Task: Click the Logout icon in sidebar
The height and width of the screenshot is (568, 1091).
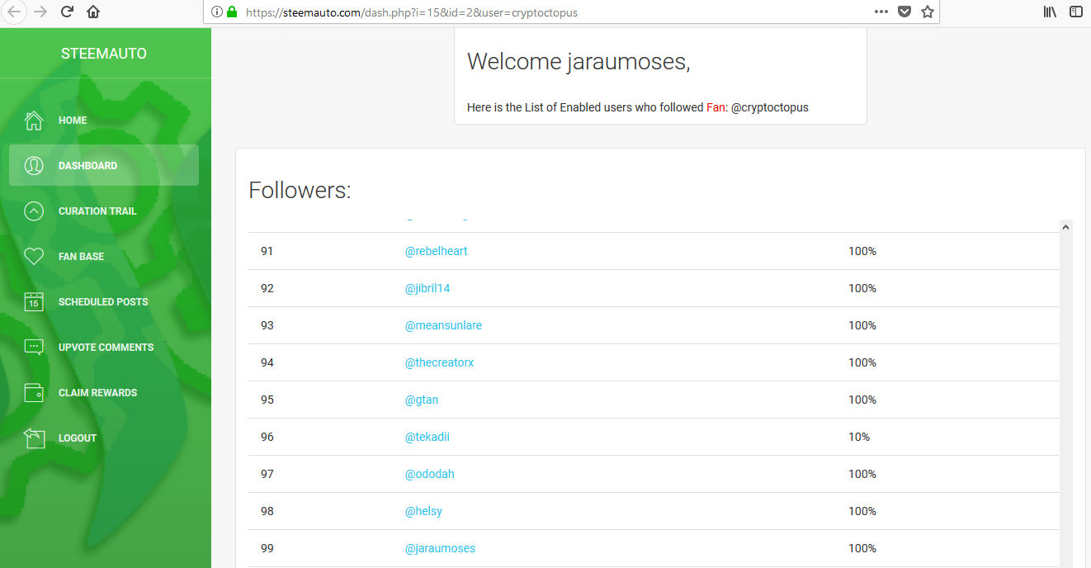Action: coord(34,438)
